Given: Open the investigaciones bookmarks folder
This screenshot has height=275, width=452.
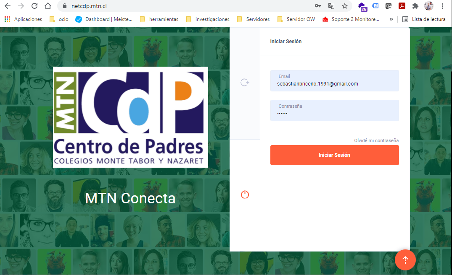Looking at the screenshot, I should [208, 19].
